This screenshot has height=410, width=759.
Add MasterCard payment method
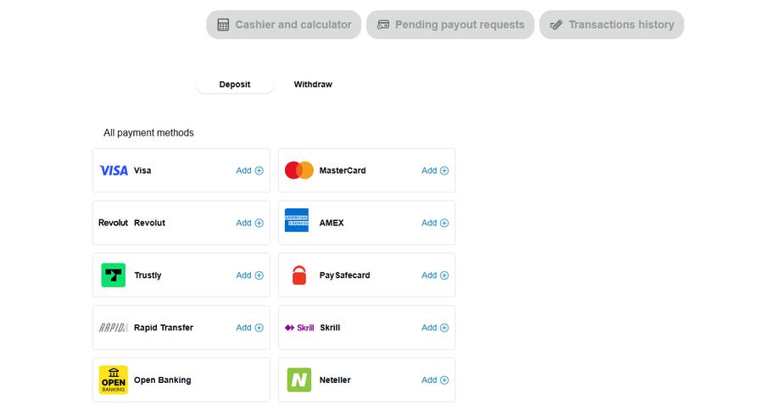pyautogui.click(x=435, y=170)
